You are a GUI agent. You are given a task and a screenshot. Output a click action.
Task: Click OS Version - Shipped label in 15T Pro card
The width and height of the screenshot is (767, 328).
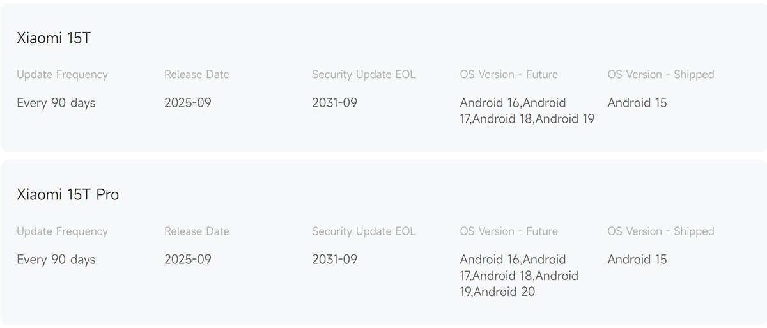(x=660, y=231)
